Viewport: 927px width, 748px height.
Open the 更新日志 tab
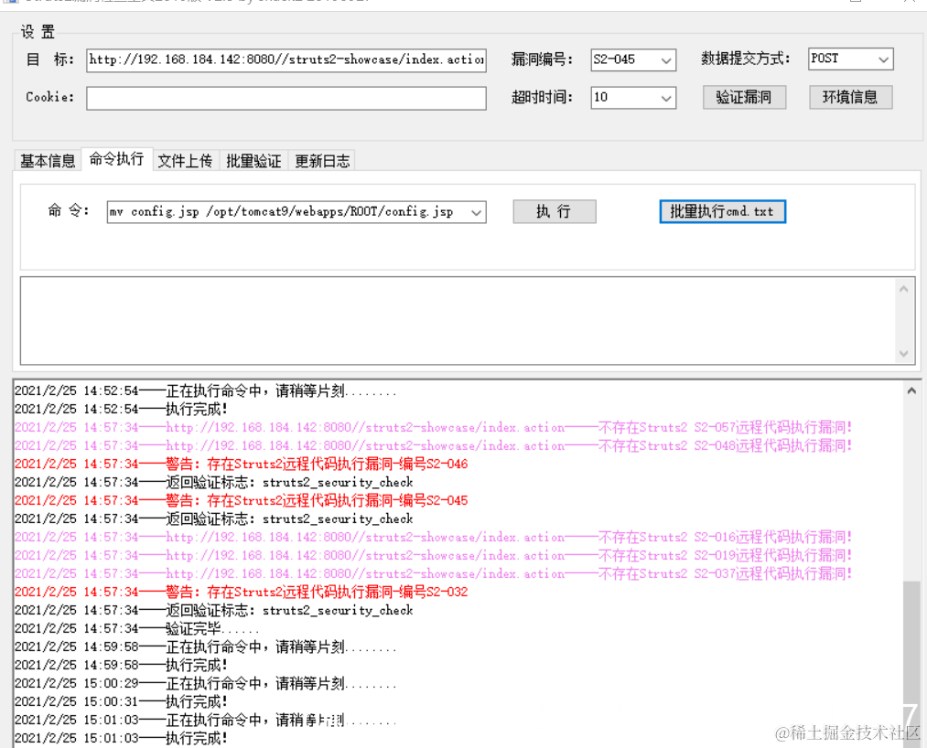(x=322, y=160)
